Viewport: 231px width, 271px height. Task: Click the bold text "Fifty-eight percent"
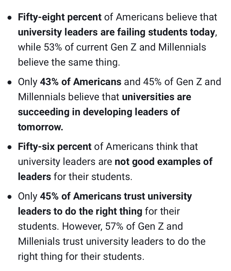(x=60, y=17)
